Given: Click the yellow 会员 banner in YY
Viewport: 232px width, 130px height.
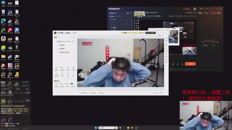Looking at the screenshot, I should pos(130,33).
